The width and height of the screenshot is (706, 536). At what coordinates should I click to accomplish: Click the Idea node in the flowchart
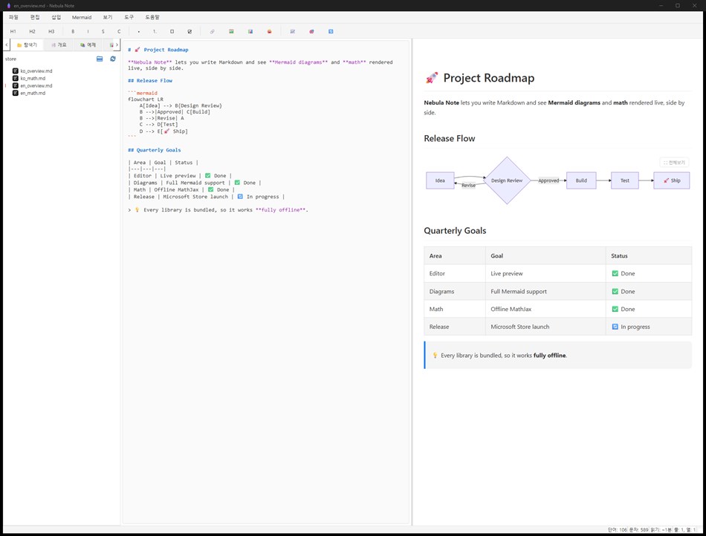tap(440, 180)
